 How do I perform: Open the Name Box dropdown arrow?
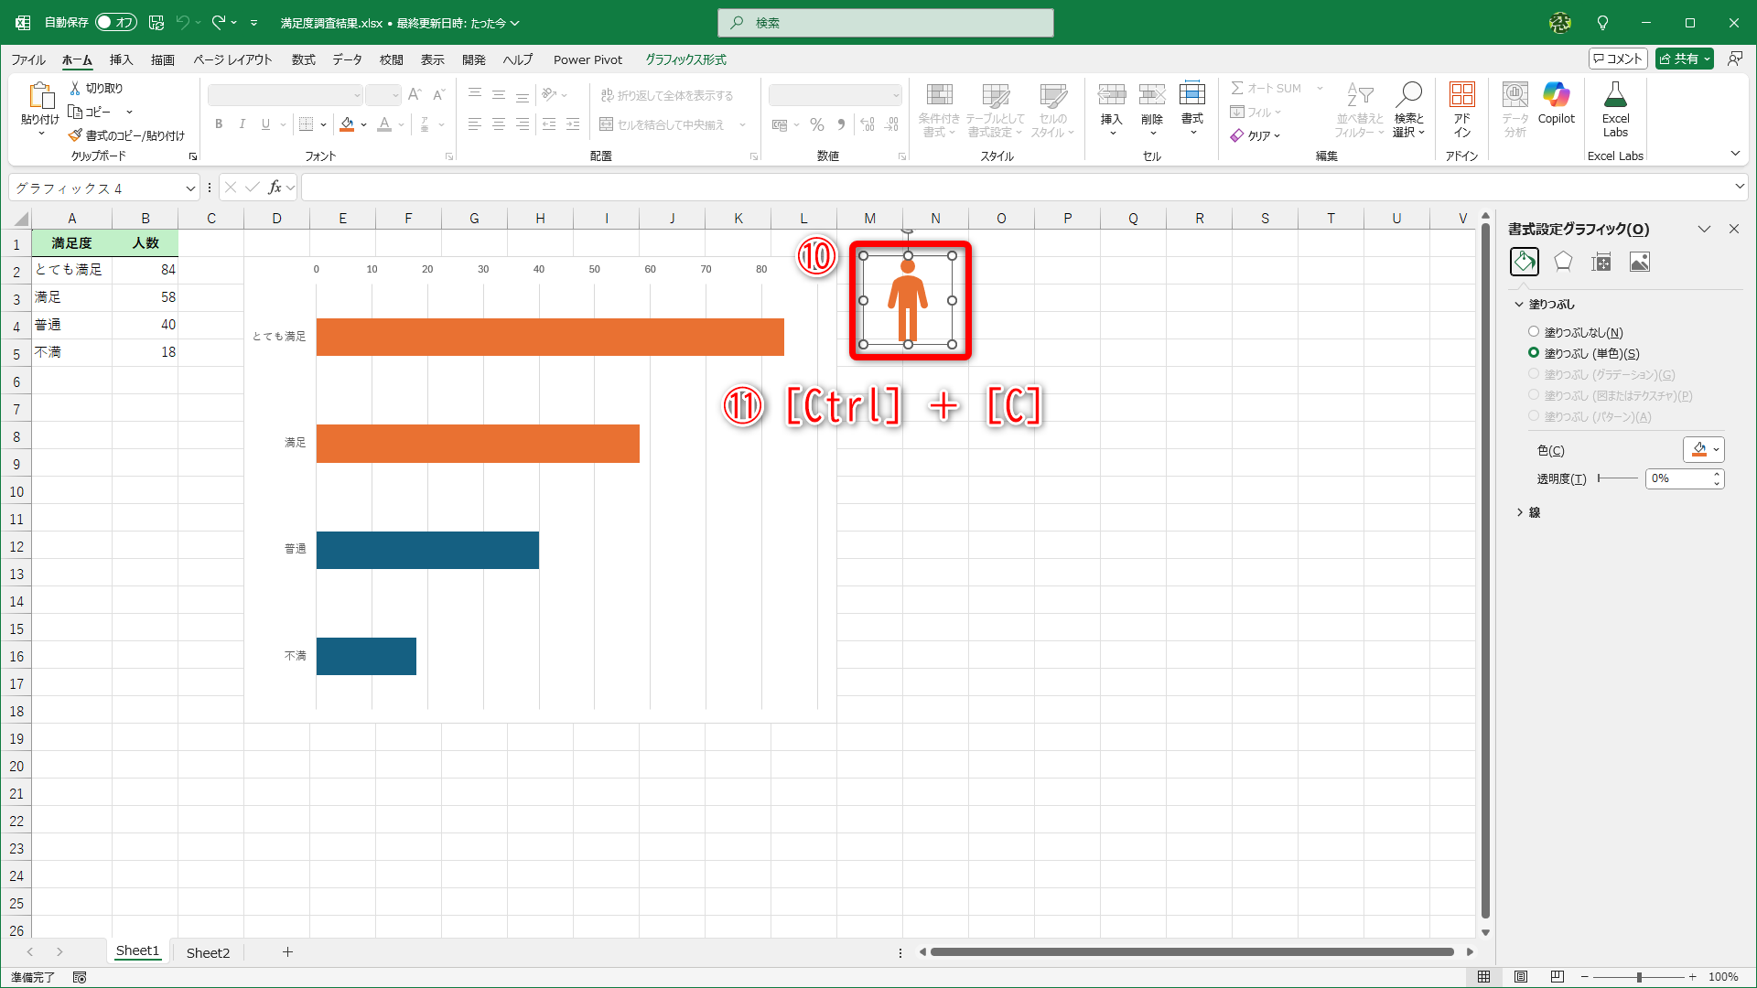pyautogui.click(x=190, y=188)
